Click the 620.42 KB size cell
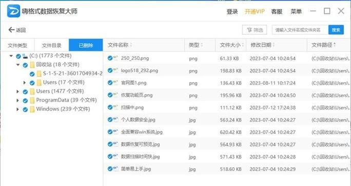Image resolution: width=351 pixels, height=186 pixels. (x=230, y=132)
